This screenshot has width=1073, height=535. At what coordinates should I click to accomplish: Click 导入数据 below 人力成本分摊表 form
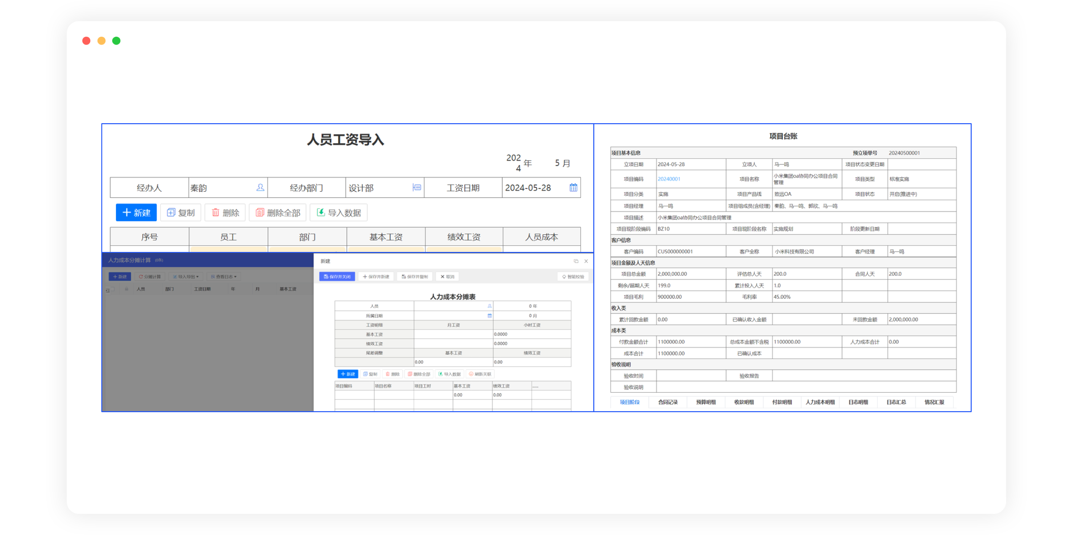click(449, 374)
